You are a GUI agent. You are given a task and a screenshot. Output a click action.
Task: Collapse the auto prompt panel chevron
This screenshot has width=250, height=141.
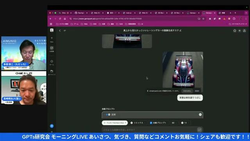tap(200, 114)
